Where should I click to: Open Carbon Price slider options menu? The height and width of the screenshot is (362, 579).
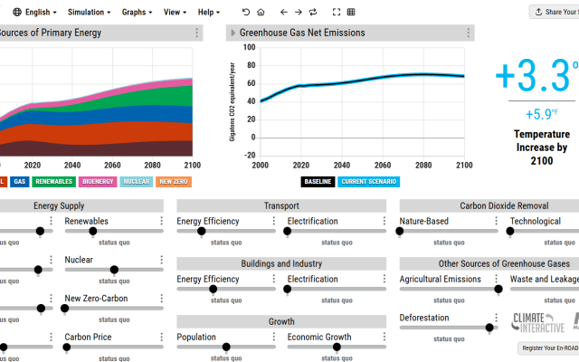(x=162, y=337)
